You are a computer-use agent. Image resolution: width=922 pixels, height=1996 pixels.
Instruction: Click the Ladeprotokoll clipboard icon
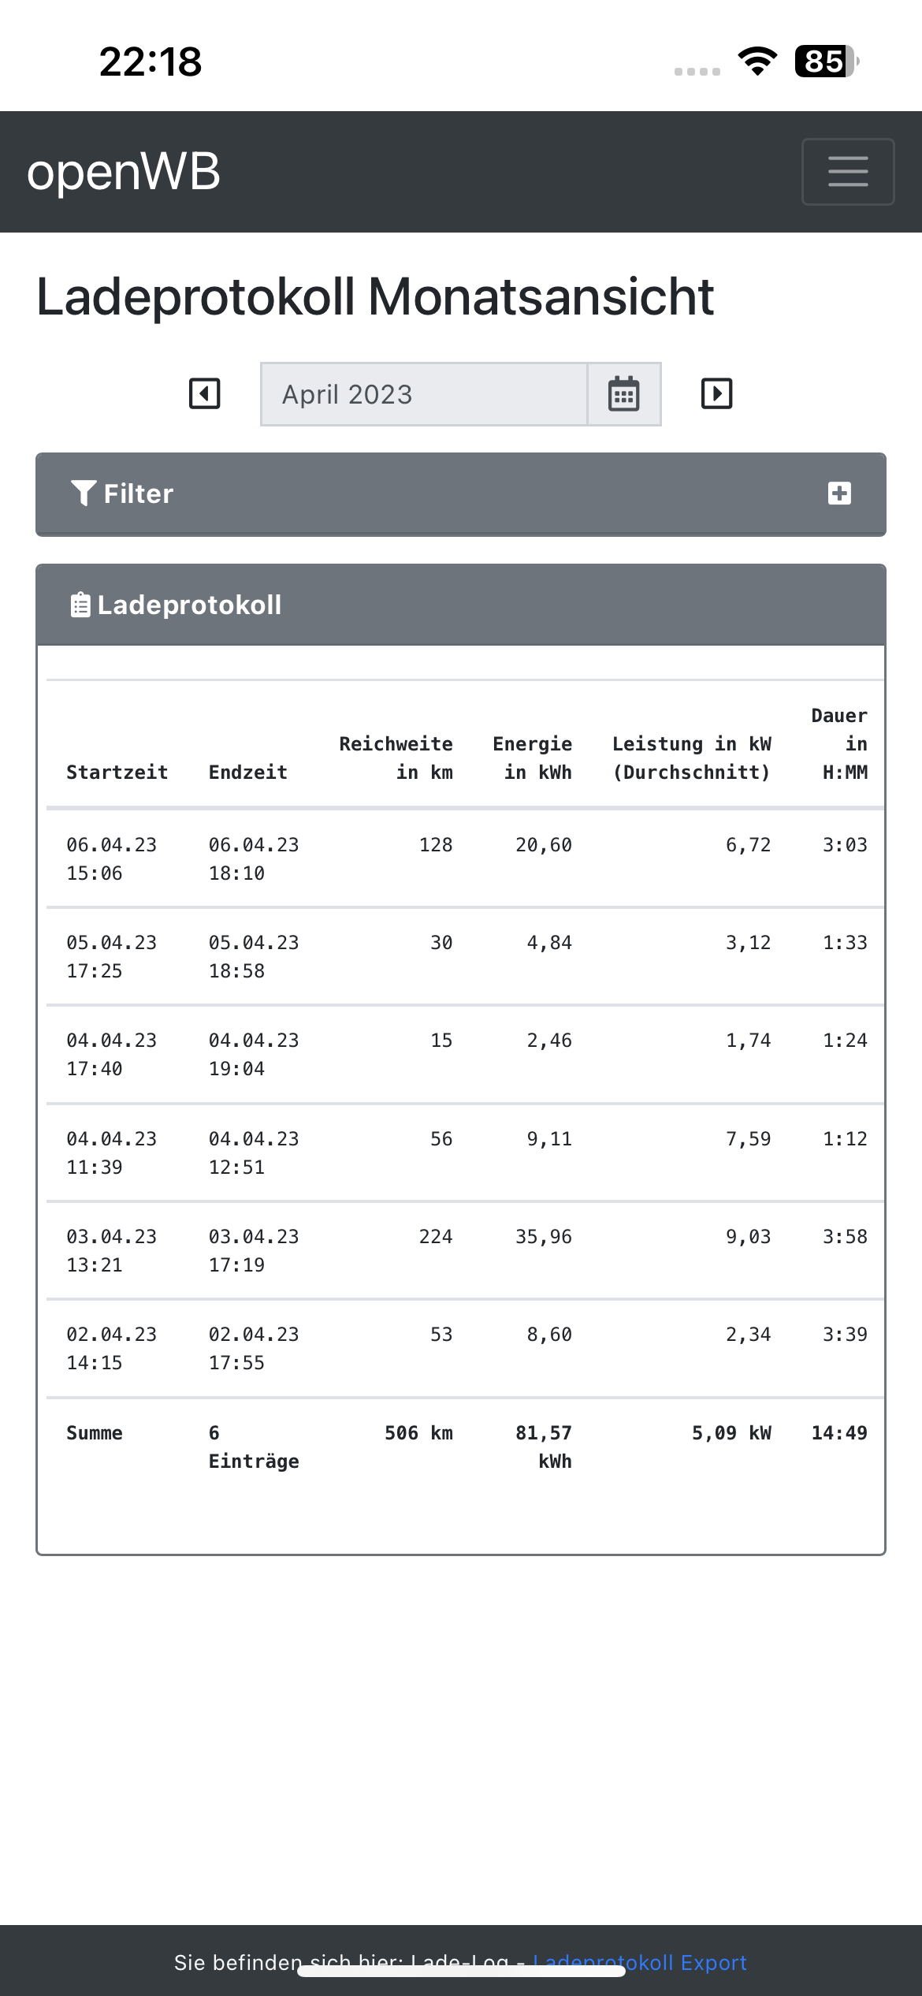coord(80,605)
